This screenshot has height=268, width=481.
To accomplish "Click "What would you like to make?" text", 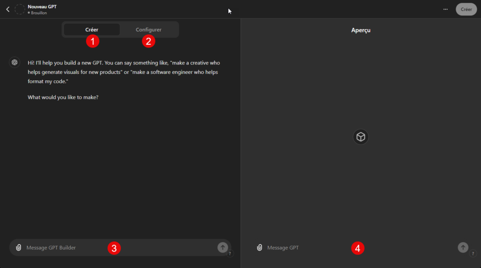I will click(x=63, y=97).
